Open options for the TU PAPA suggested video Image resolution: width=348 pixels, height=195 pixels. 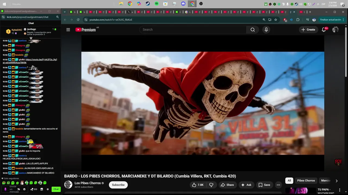click(x=340, y=190)
